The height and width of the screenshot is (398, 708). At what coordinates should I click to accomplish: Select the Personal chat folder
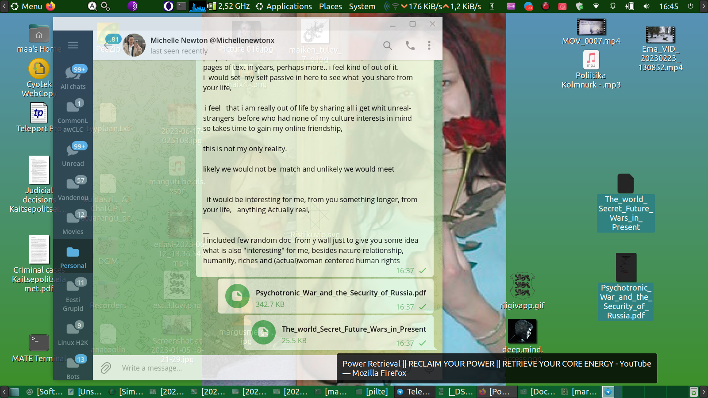[73, 256]
